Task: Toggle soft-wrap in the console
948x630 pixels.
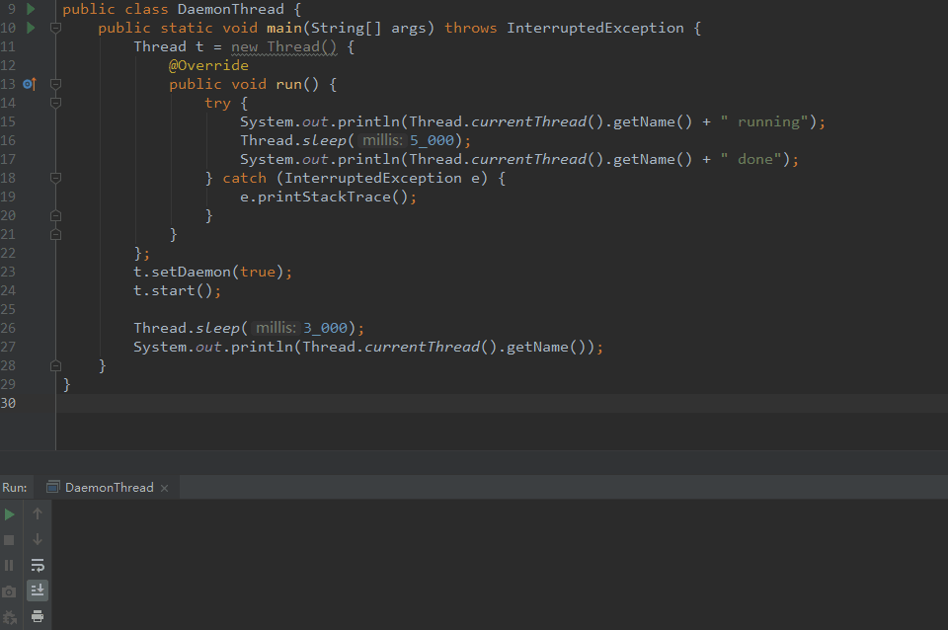Action: click(x=38, y=565)
